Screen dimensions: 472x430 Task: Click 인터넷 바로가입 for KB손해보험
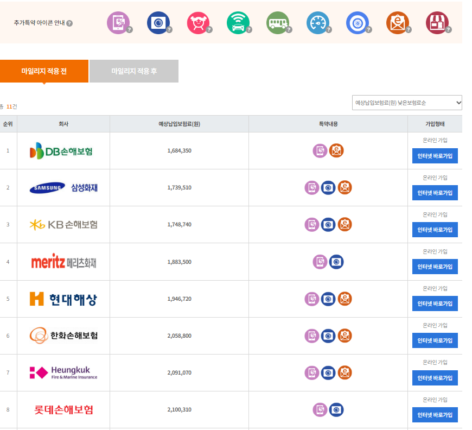tap(435, 230)
